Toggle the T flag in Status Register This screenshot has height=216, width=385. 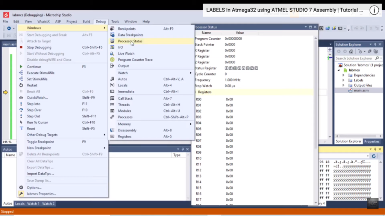[x=230, y=68]
